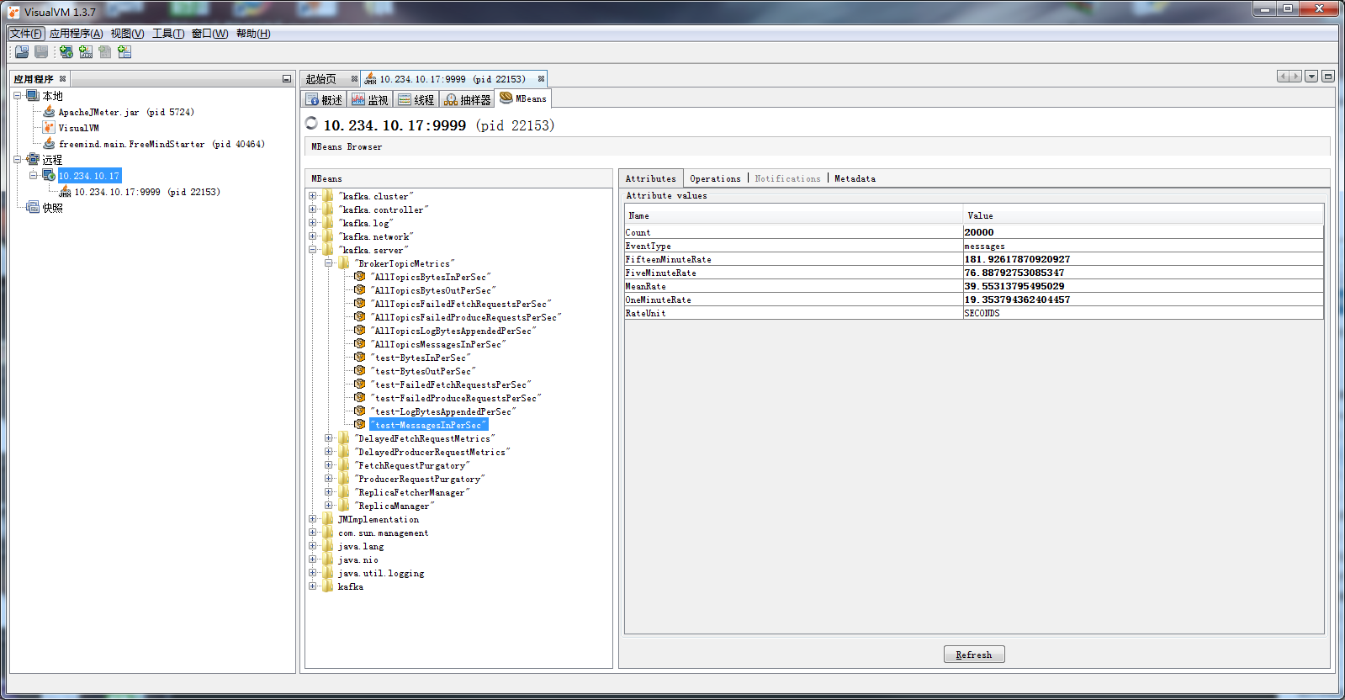
Task: Expand the JMImplementation folder
Action: tap(312, 519)
